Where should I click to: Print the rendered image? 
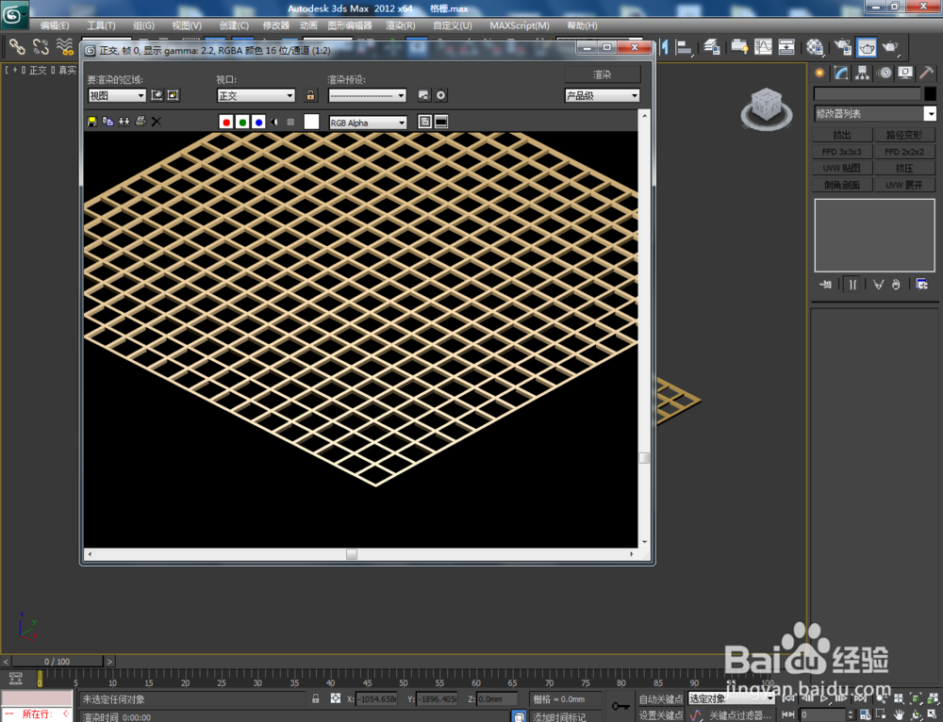click(141, 122)
